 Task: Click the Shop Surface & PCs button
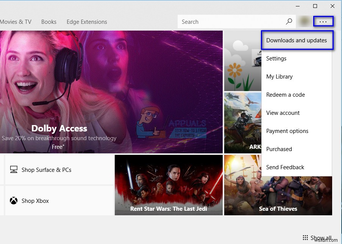pos(59,170)
